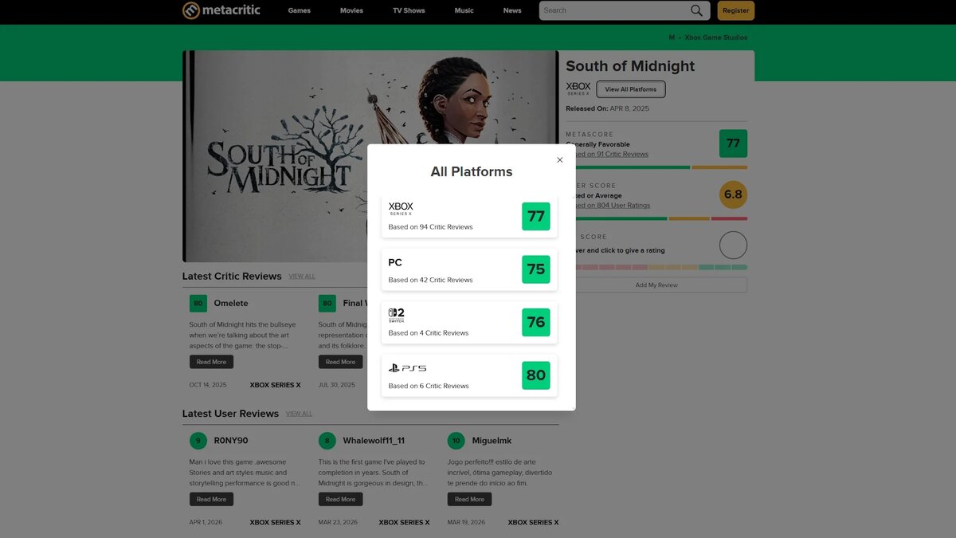956x538 pixels.
Task: Read more of the second critic review
Action: pos(340,362)
